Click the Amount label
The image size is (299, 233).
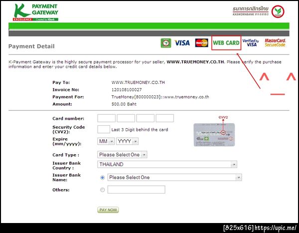62,104
